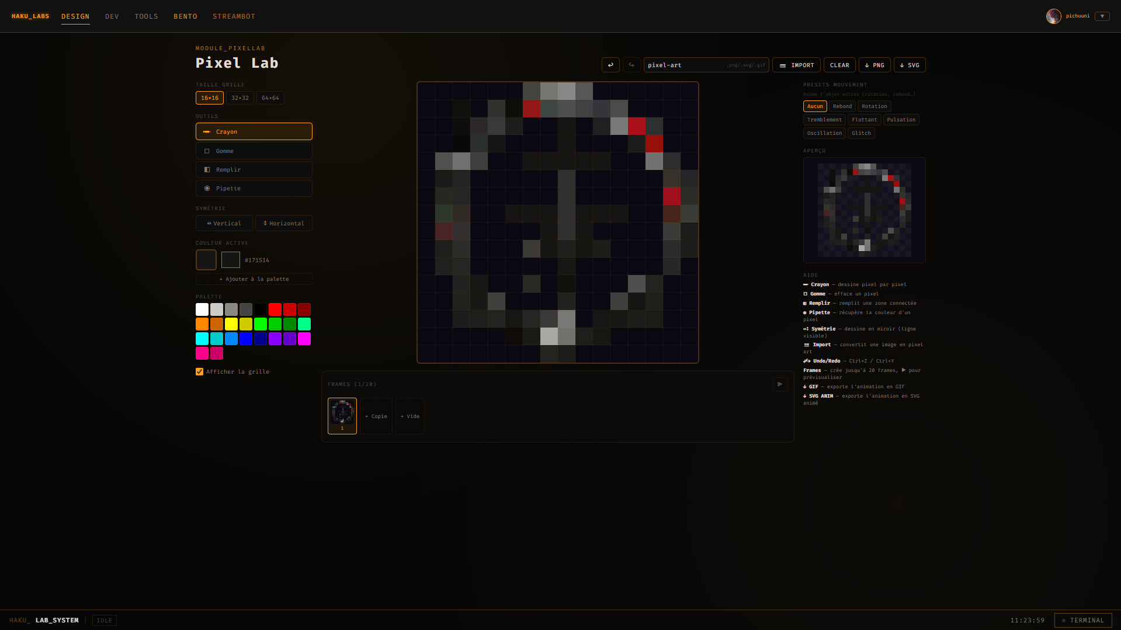Open the TERMINAL from the status bar
The height and width of the screenshot is (630, 1121).
1083,620
